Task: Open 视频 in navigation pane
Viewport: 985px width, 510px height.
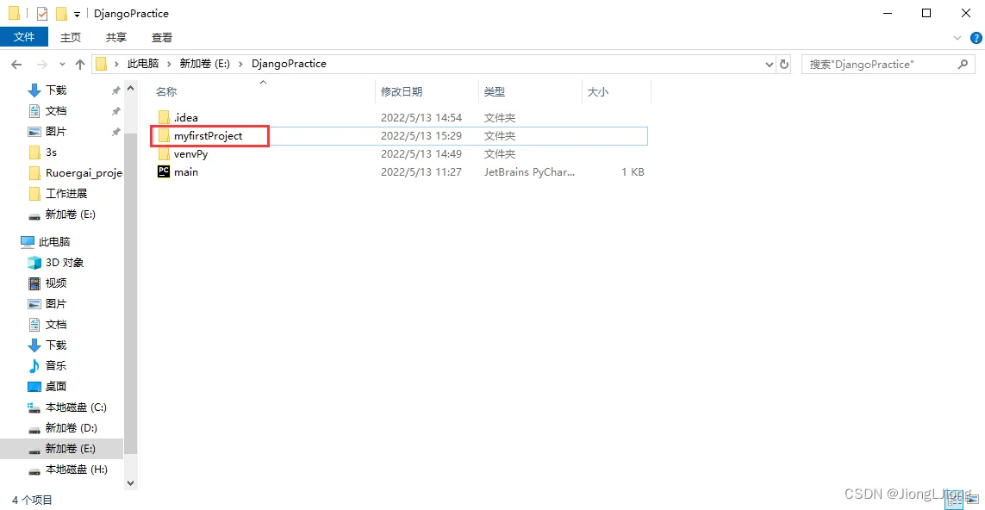Action: (x=55, y=283)
